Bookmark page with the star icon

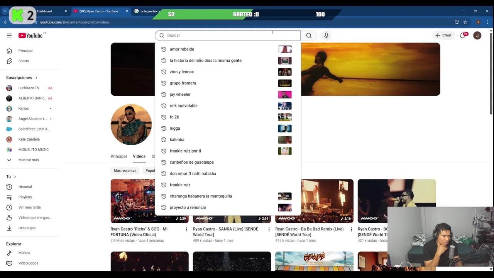pos(465,22)
